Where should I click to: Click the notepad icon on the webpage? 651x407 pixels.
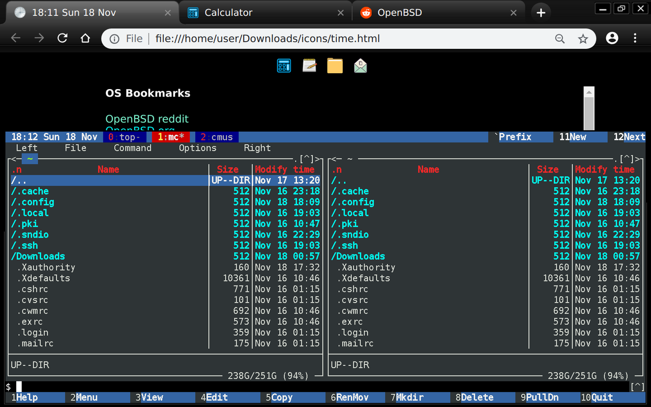pos(309,65)
